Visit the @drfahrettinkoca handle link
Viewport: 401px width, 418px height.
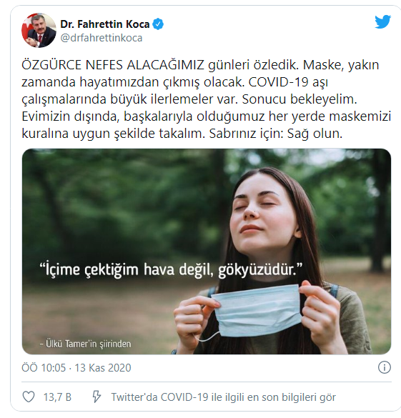click(x=102, y=38)
